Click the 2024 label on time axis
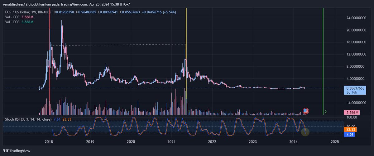 294,142
